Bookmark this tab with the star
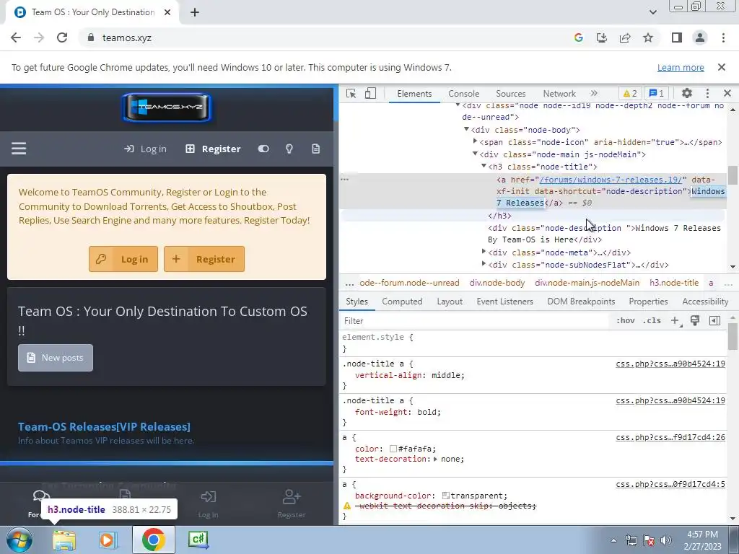739x554 pixels. [648, 38]
